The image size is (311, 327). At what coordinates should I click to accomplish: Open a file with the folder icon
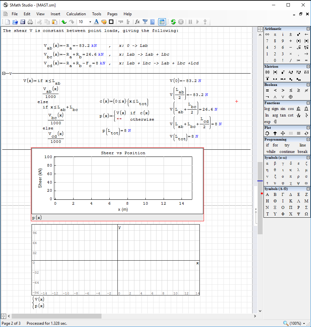click(x=15, y=22)
